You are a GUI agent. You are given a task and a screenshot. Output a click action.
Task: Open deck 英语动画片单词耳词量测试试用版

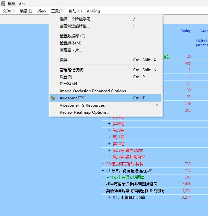(135, 191)
